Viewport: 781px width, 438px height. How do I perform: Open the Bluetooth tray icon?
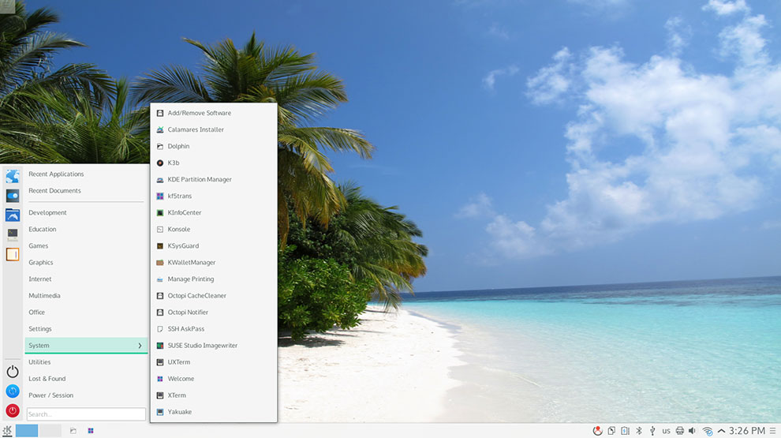tap(639, 431)
